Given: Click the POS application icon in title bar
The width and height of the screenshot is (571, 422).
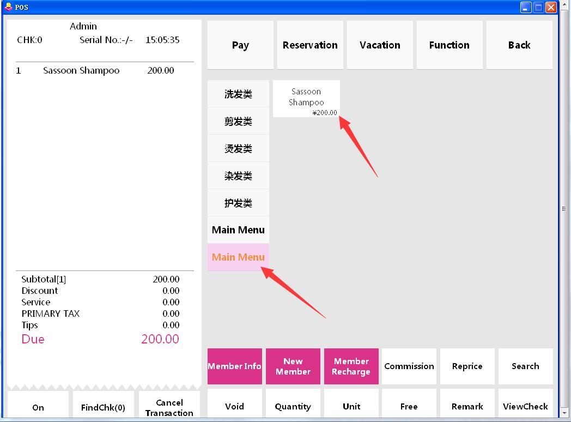Looking at the screenshot, I should (x=8, y=7).
